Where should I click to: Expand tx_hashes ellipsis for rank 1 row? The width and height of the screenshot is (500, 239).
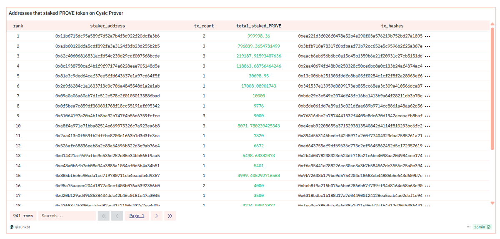click(427, 36)
